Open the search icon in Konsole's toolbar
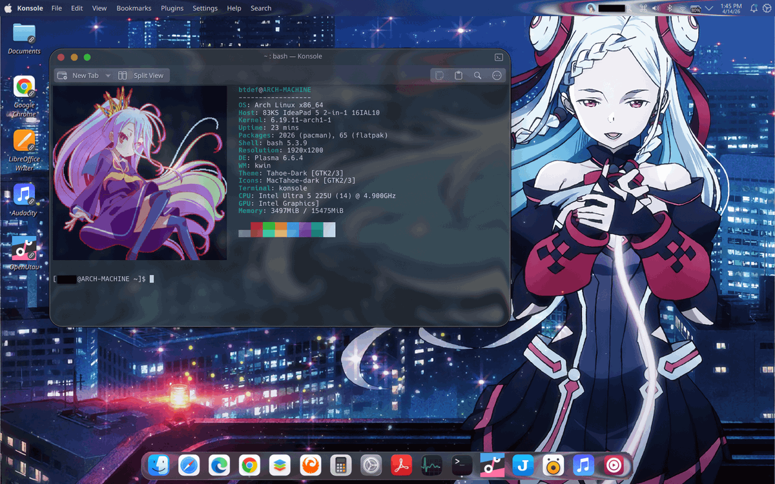Image resolution: width=775 pixels, height=484 pixels. click(x=478, y=75)
